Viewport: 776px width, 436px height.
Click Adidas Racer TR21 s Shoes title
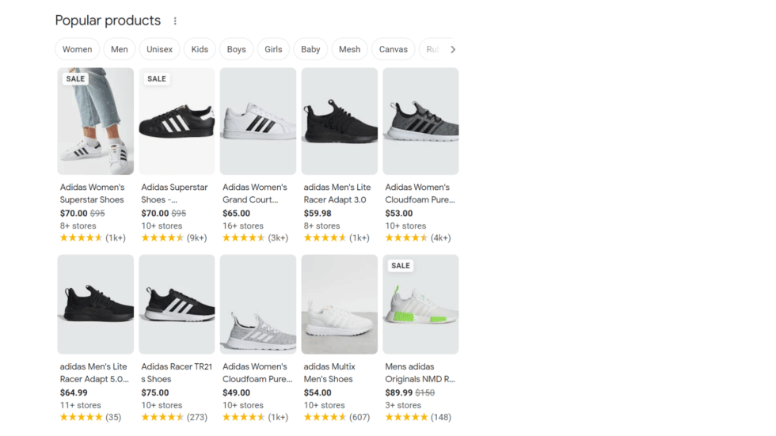coord(177,373)
